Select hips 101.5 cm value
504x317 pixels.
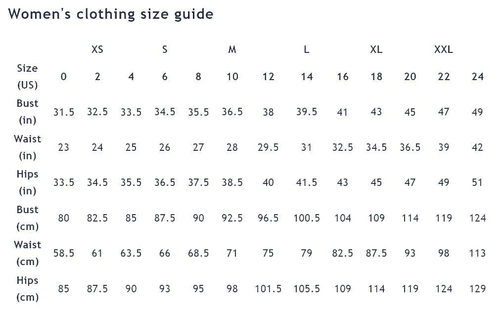point(268,289)
